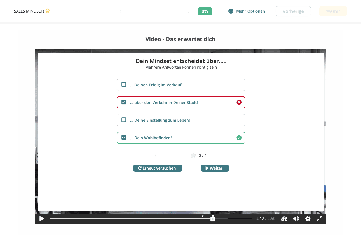This screenshot has height=241, width=361.
Task: Click the 0 / 1 score text
Action: 203,156
